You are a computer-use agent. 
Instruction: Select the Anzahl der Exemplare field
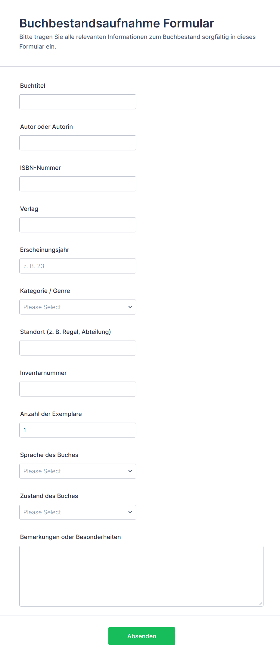coord(78,430)
